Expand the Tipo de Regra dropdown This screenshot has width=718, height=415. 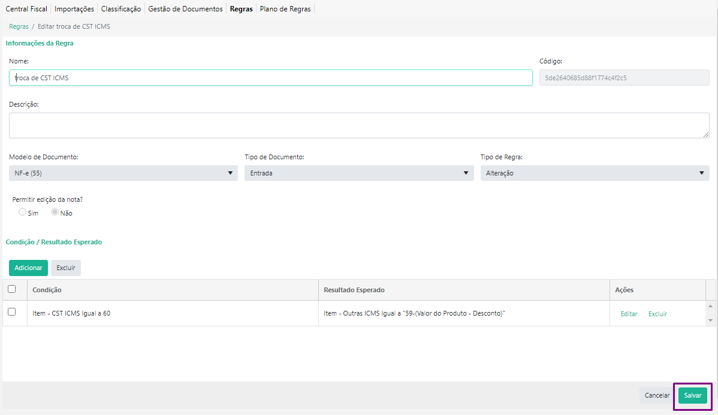(594, 173)
